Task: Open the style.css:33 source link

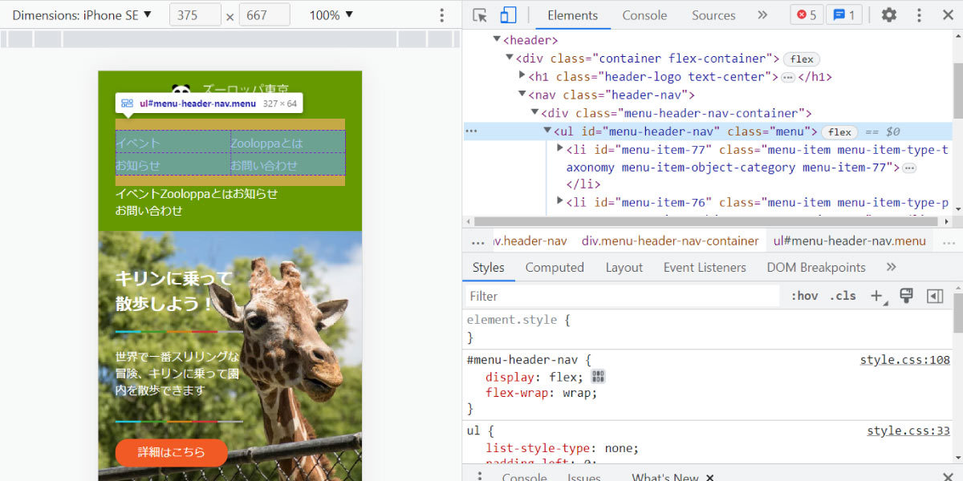Action: pos(908,431)
